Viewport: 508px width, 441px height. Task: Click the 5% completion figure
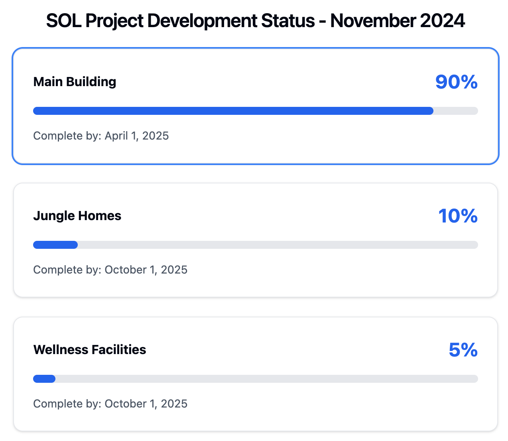[463, 350]
